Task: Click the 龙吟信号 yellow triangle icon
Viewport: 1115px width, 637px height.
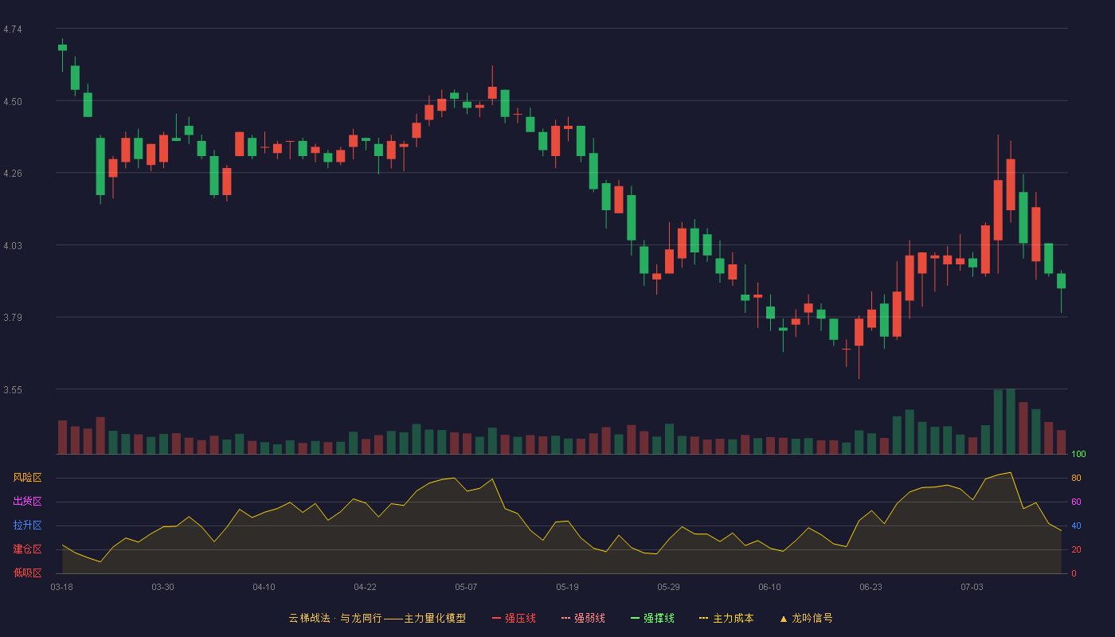Action: coord(784,619)
